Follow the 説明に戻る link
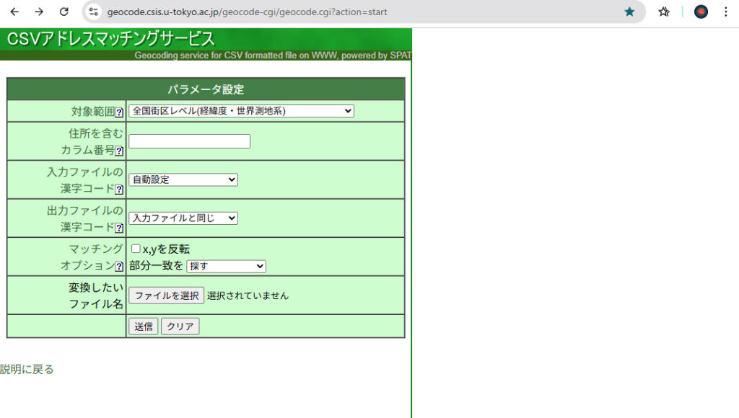Viewport: 739px width, 418px height. [27, 369]
